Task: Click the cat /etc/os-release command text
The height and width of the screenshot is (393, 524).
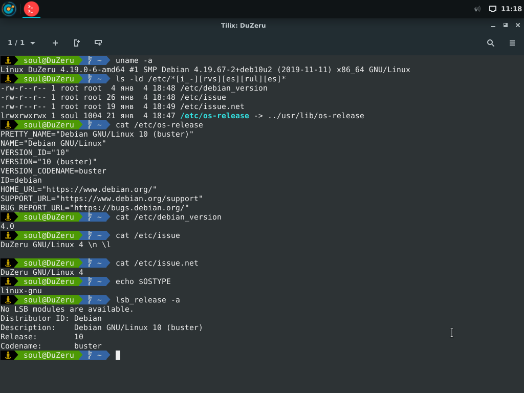Action: [159, 125]
